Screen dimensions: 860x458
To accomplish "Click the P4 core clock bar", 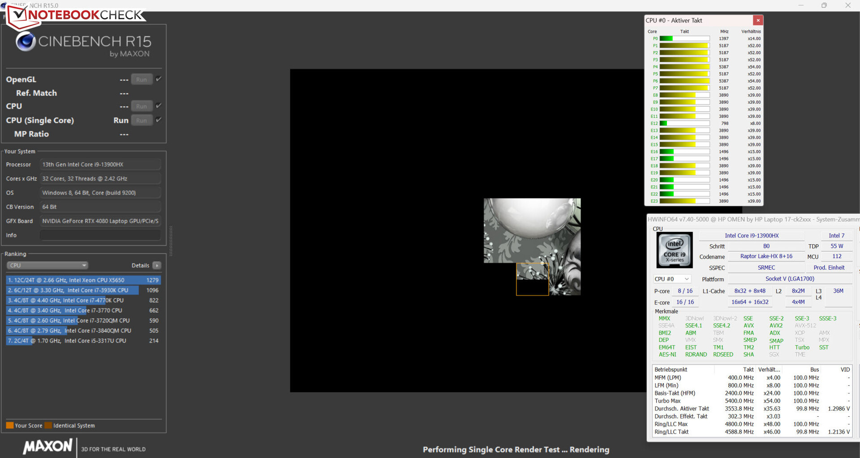I will tap(684, 67).
